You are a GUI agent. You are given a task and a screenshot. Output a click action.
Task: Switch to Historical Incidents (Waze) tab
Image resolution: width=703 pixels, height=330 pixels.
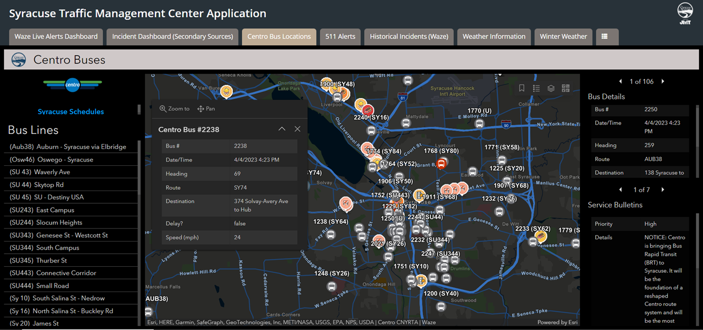click(x=409, y=37)
